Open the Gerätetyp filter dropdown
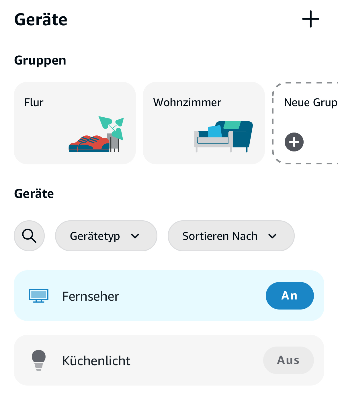 (x=106, y=236)
